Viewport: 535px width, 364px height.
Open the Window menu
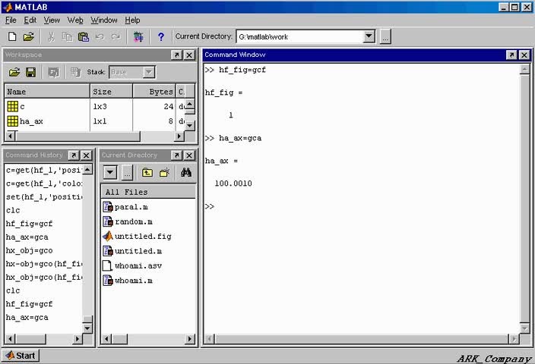tap(103, 20)
